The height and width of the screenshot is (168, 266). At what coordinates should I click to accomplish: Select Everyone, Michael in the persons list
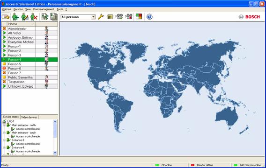pyautogui.click(x=30, y=42)
